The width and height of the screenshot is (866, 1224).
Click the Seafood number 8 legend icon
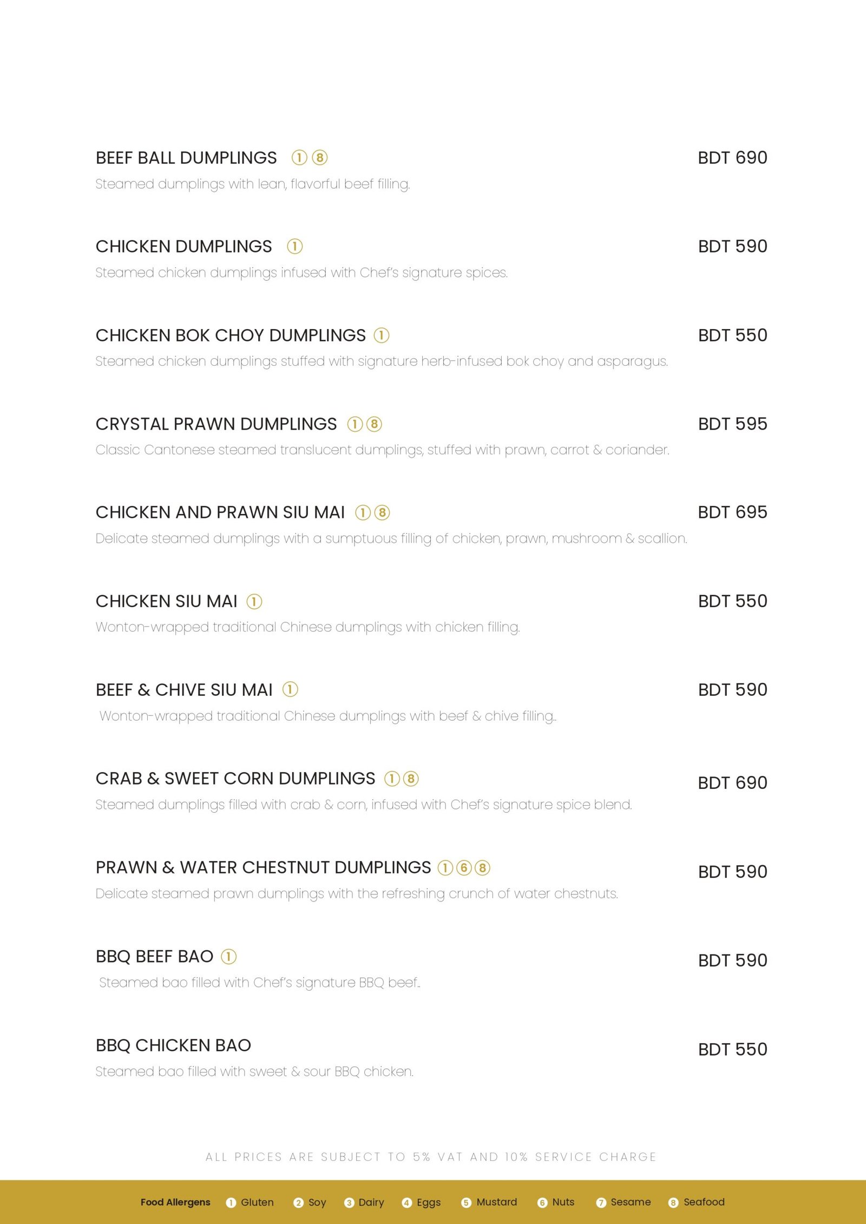coord(673,1202)
